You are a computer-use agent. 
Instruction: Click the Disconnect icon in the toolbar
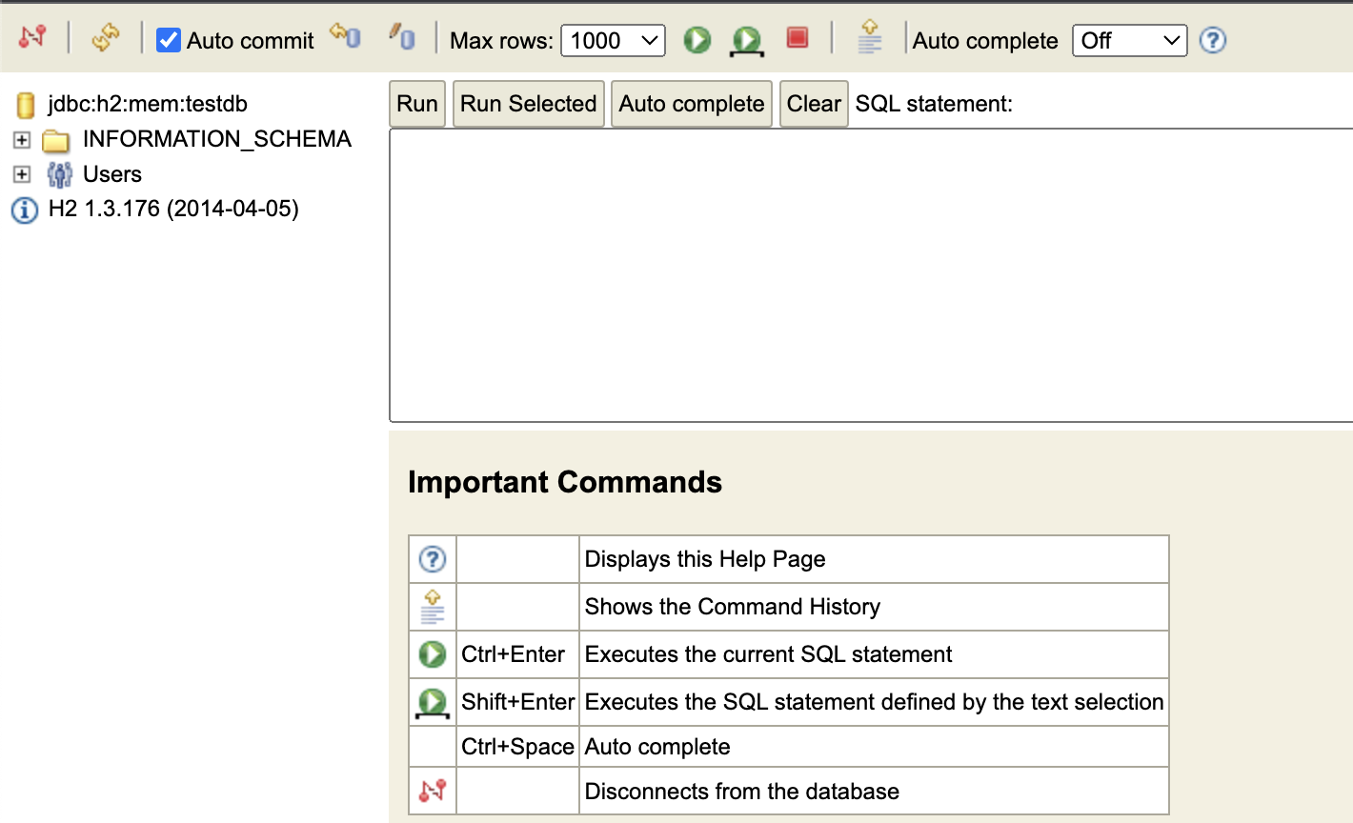click(x=32, y=37)
